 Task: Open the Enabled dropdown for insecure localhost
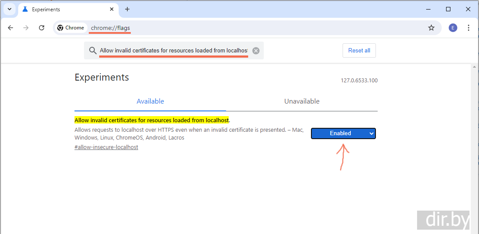pyautogui.click(x=343, y=133)
